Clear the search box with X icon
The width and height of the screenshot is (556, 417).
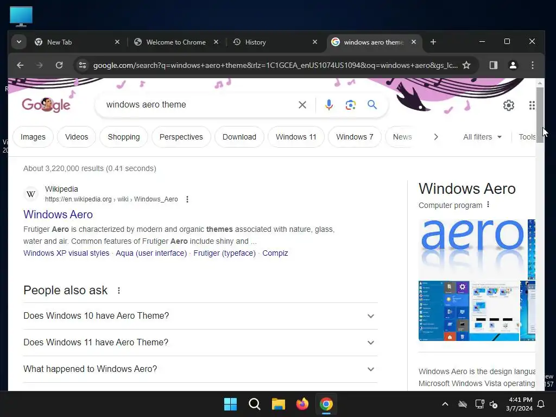[302, 105]
